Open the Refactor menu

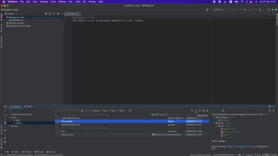(62, 2)
